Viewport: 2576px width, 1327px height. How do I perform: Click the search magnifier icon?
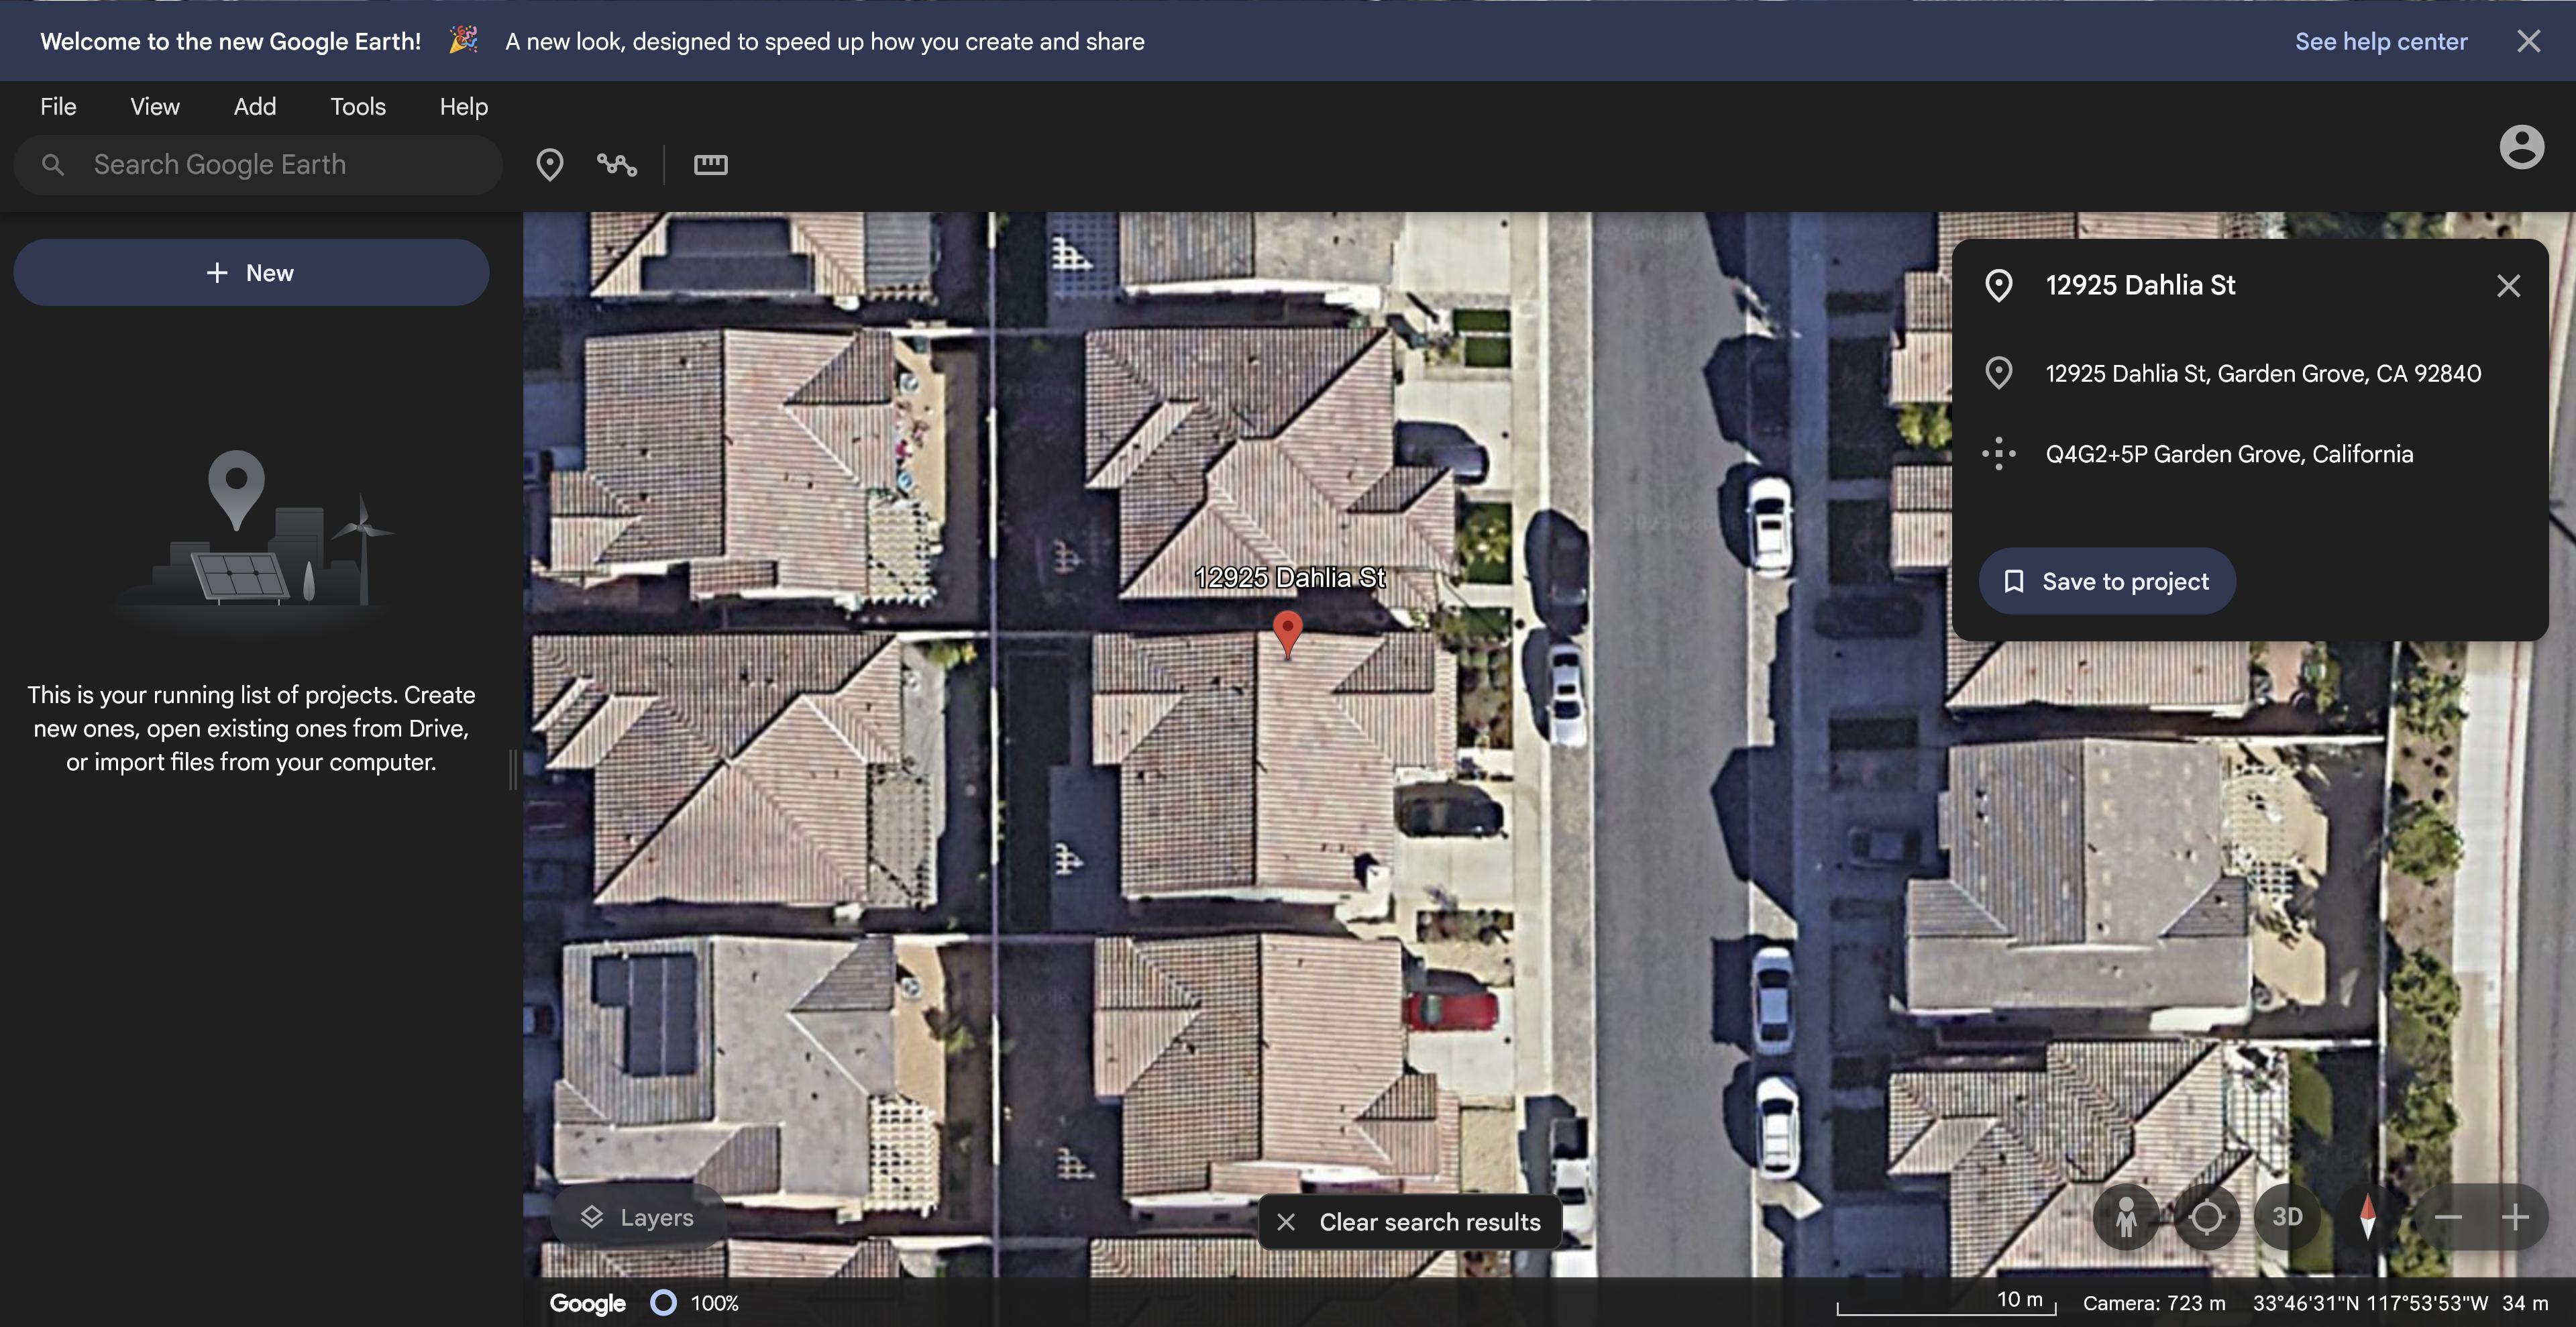(53, 165)
